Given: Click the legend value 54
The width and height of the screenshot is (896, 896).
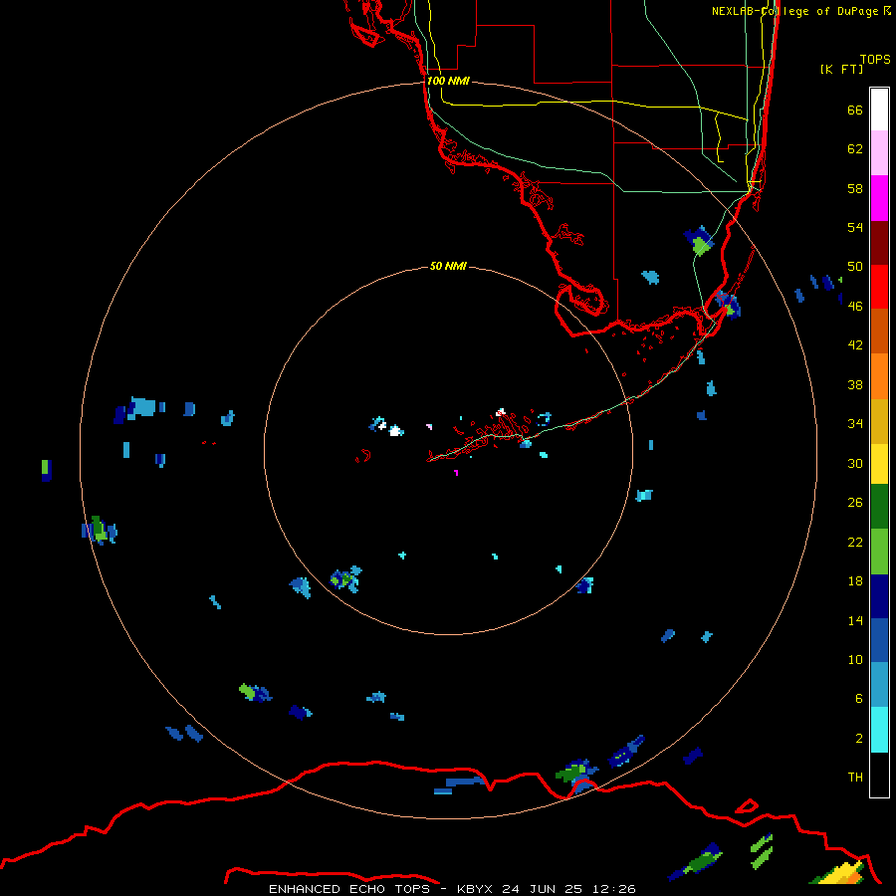Looking at the screenshot, I should [855, 227].
